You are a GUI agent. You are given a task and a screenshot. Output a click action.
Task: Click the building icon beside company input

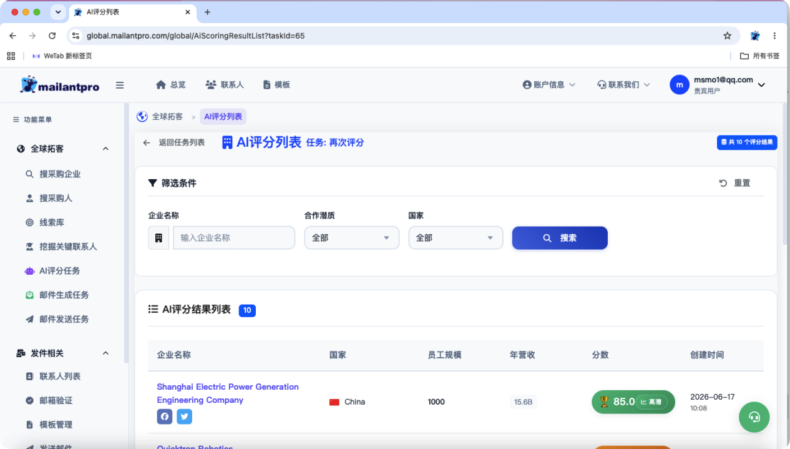[x=158, y=238]
